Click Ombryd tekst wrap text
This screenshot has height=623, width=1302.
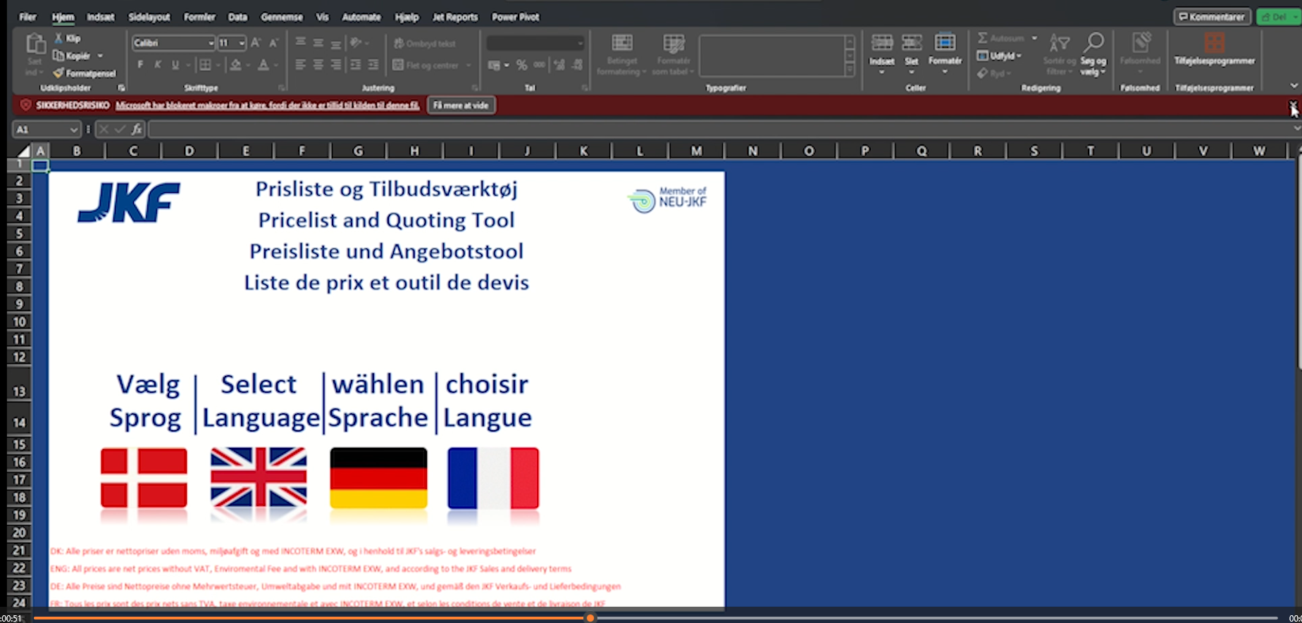pyautogui.click(x=425, y=44)
